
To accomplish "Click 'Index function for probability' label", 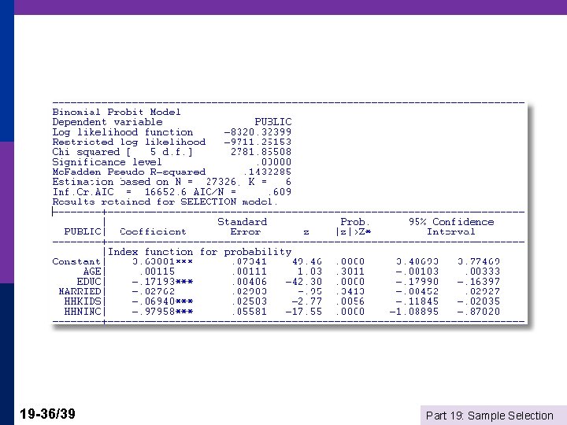I will [199, 252].
